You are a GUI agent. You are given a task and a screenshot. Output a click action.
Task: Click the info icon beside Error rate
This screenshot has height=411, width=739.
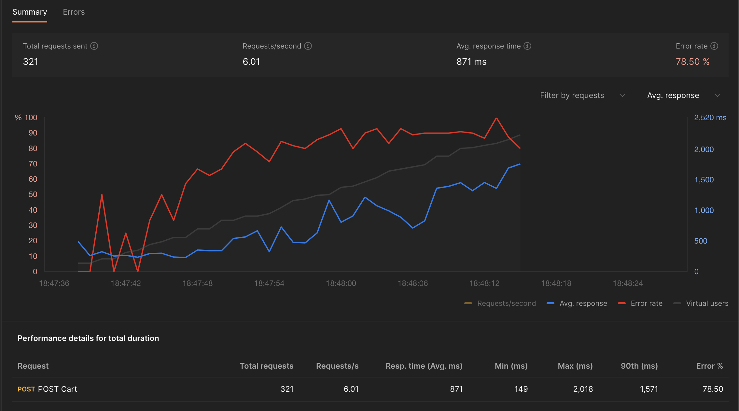tap(714, 46)
